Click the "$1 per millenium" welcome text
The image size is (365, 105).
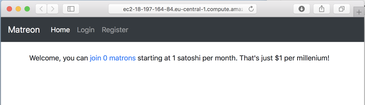pyautogui.click(x=302, y=58)
